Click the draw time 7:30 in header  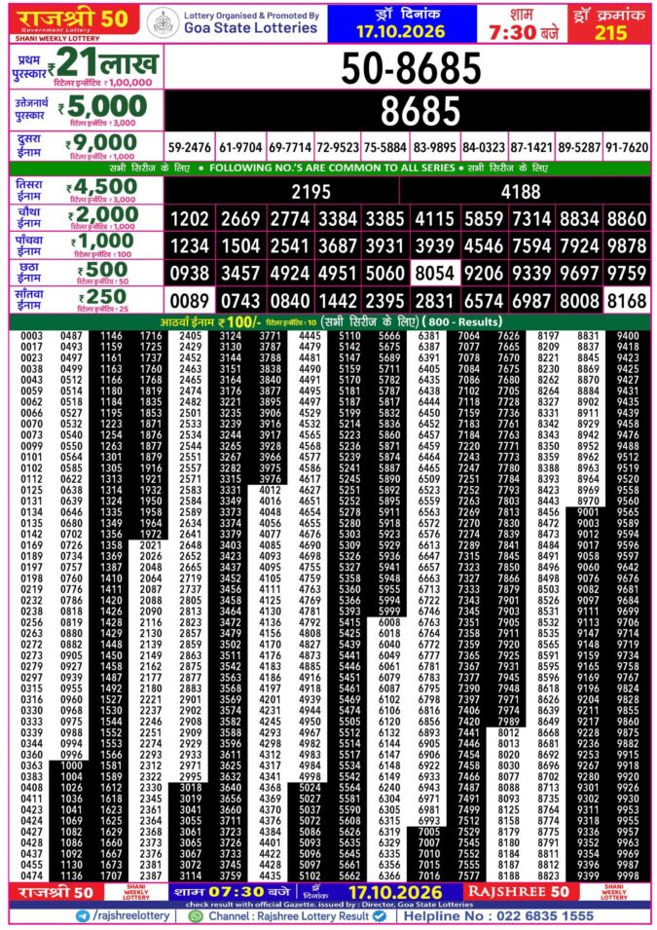point(512,31)
